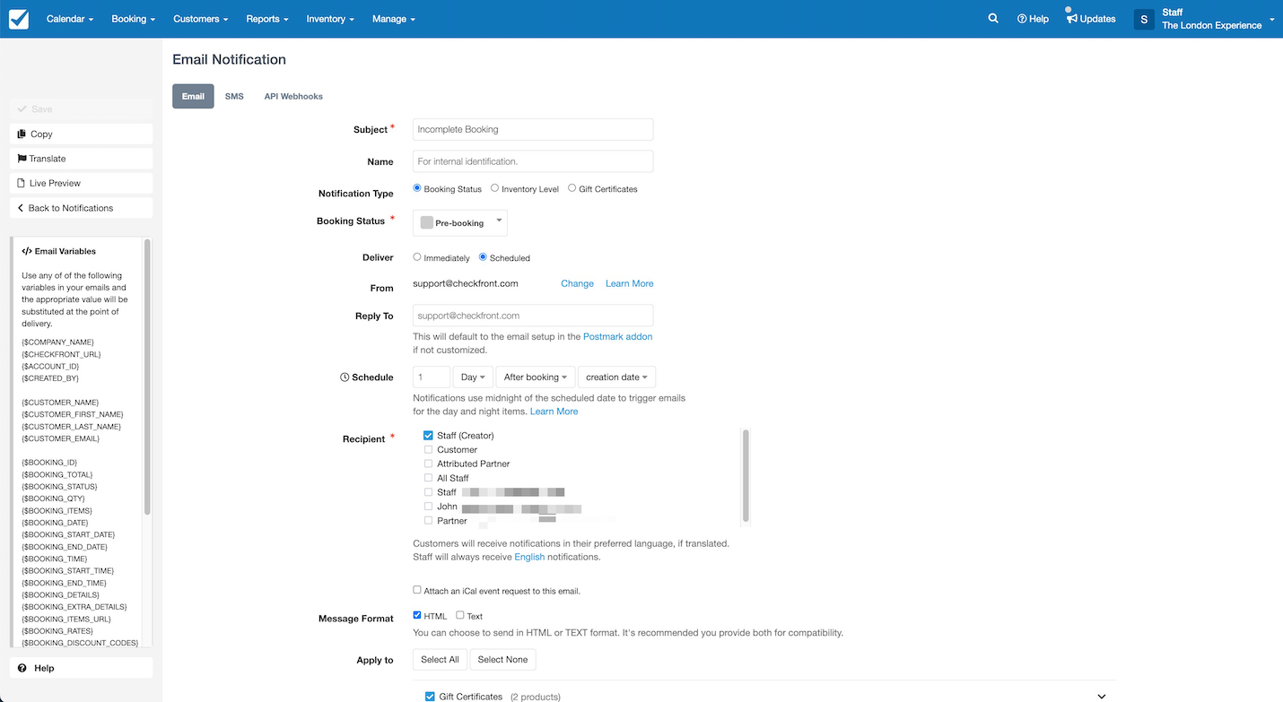Set delivery to Scheduled
Viewport: 1283px width, 702px height.
click(483, 257)
